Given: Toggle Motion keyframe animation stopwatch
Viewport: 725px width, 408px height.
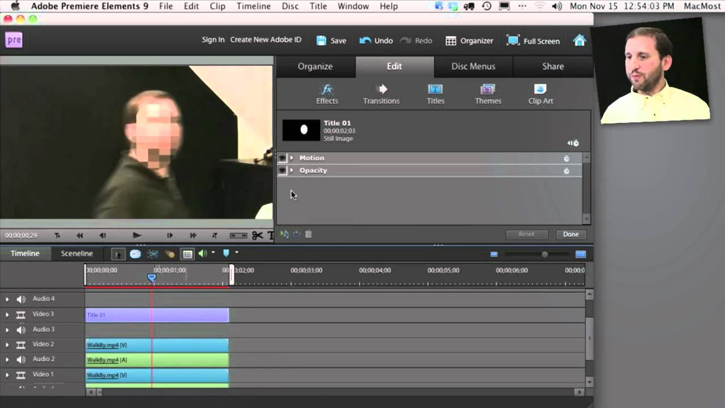Looking at the screenshot, I should [x=566, y=158].
